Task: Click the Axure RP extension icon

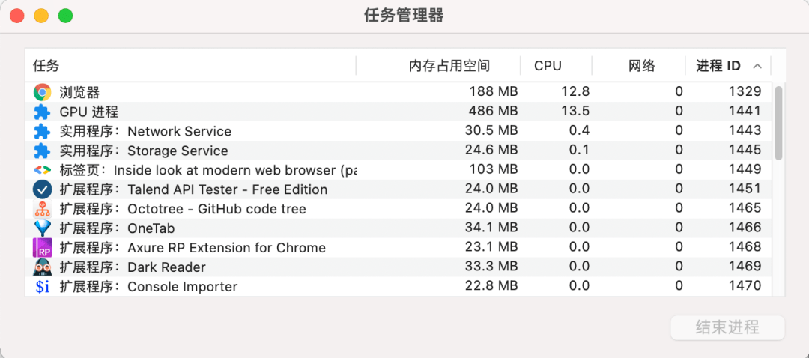Action: tap(42, 248)
